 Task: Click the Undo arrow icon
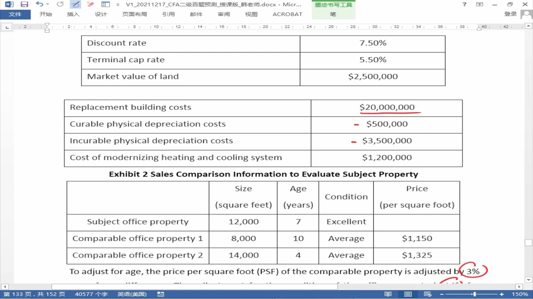(40, 4)
